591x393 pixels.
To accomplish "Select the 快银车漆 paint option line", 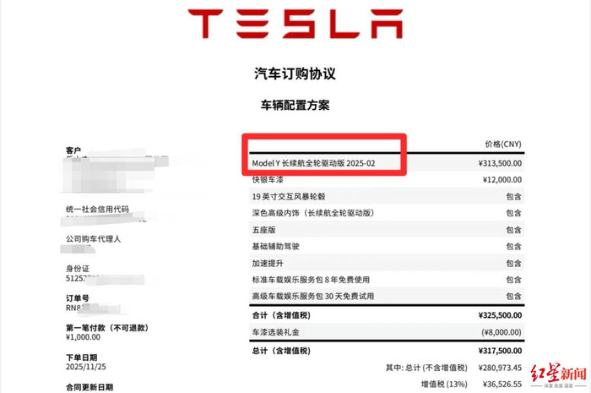I will 269,180.
